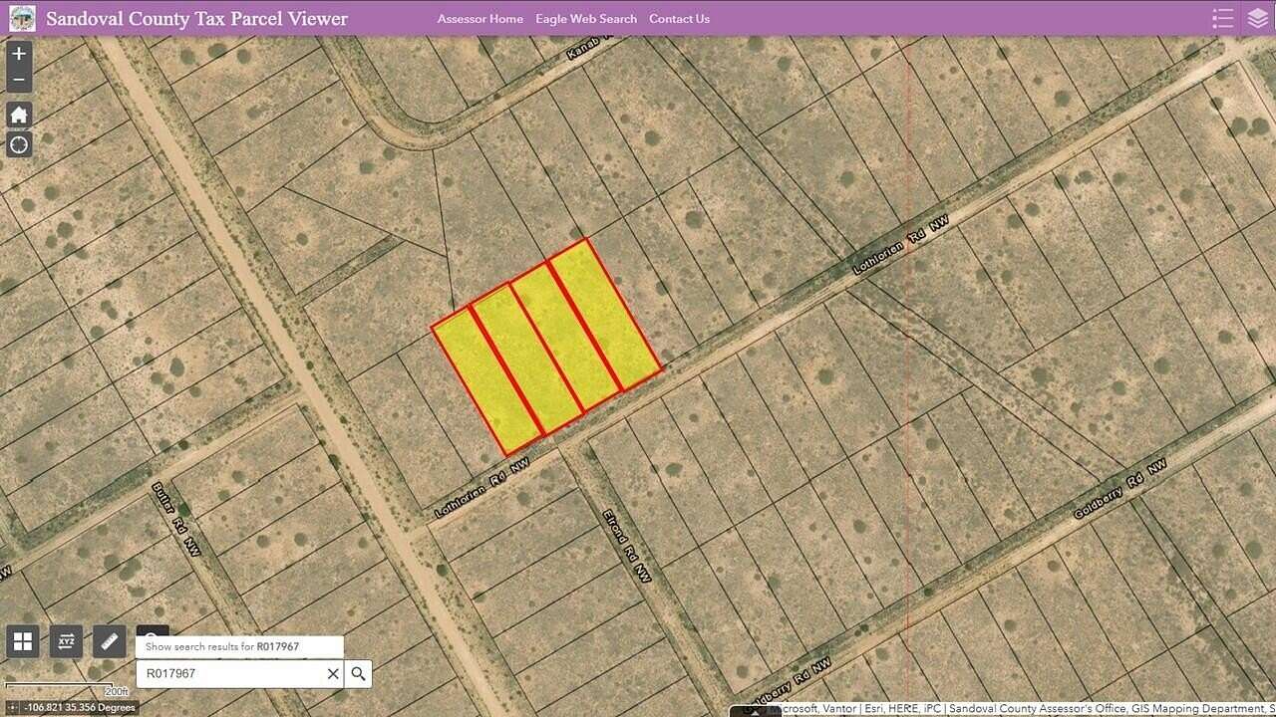Click the Elrond Rd NW road label
Image resolution: width=1276 pixels, height=717 pixels.
(x=626, y=545)
